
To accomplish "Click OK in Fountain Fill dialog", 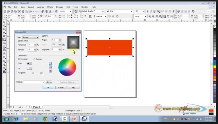I will [48, 87].
